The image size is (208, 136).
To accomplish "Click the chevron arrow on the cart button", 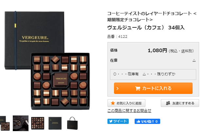I will click(117, 88).
